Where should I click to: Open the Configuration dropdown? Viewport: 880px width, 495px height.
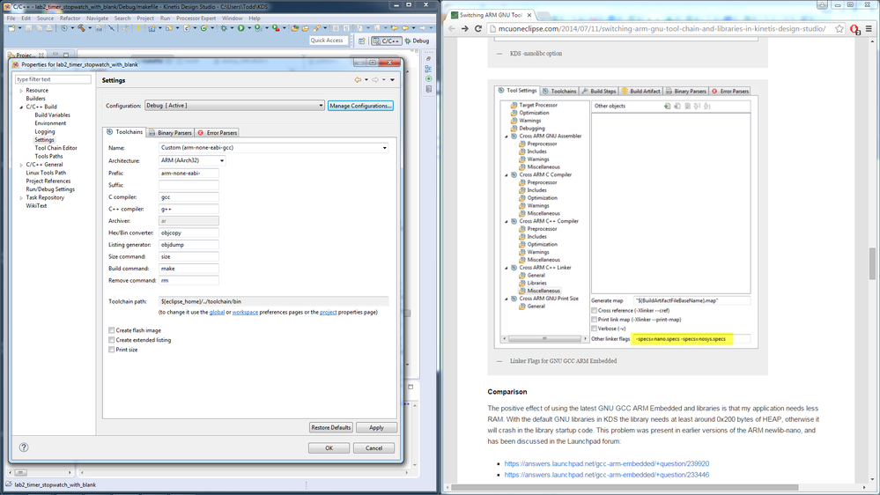pos(234,106)
